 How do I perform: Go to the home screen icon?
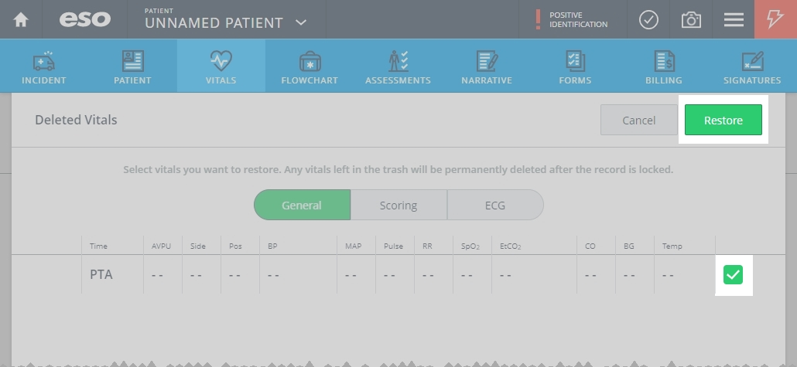[x=21, y=20]
